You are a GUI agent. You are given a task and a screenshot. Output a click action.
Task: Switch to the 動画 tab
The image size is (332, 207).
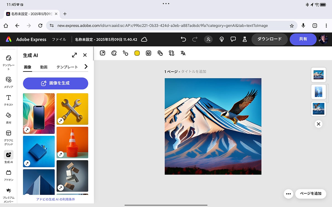(x=44, y=67)
